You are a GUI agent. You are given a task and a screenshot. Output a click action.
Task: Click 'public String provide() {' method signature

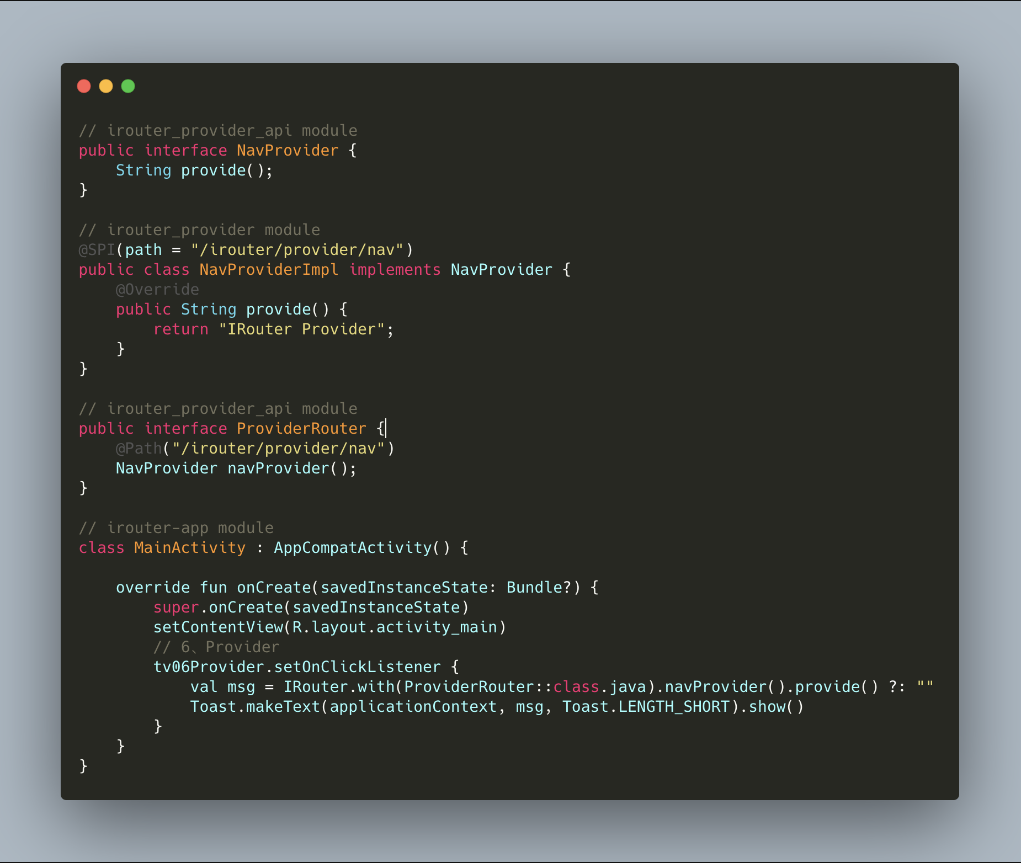(232, 310)
